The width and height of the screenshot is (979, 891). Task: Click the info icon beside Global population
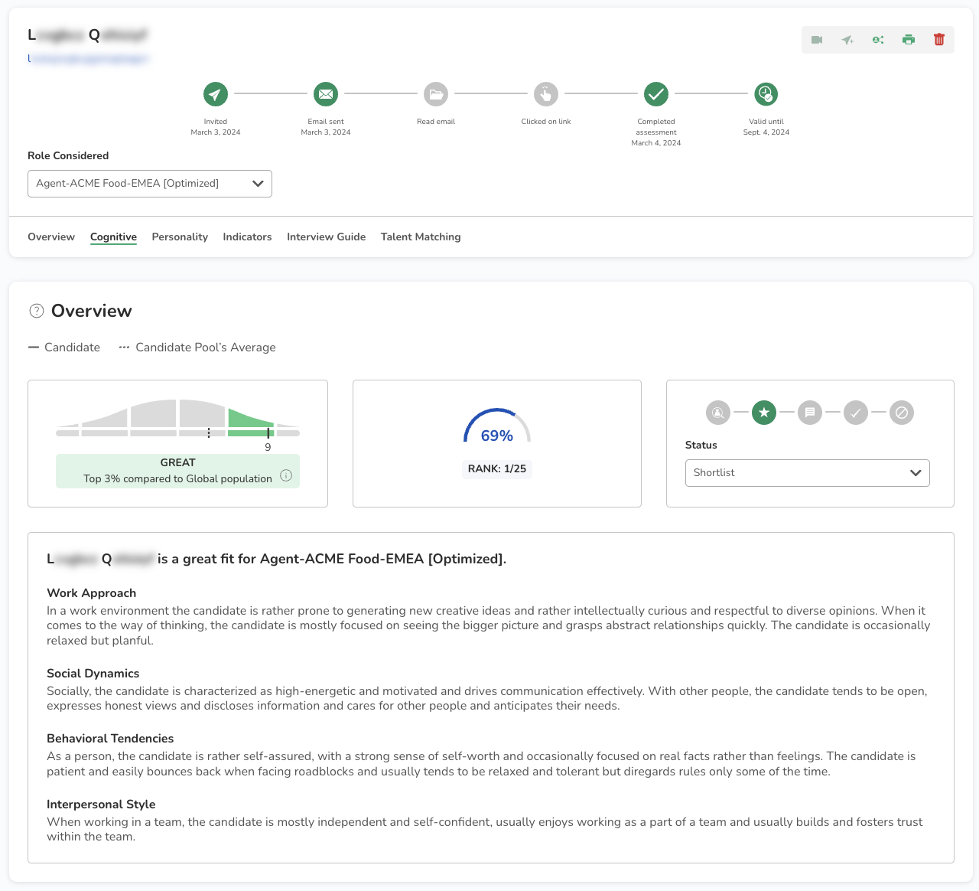[x=286, y=475]
